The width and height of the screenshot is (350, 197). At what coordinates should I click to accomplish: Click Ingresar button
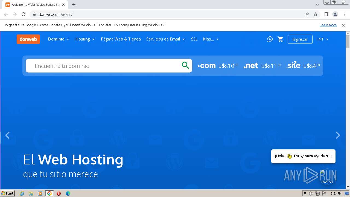pyautogui.click(x=300, y=39)
